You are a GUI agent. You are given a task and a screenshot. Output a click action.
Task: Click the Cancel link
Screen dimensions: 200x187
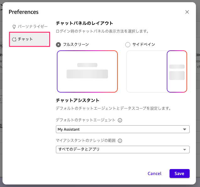(x=154, y=173)
